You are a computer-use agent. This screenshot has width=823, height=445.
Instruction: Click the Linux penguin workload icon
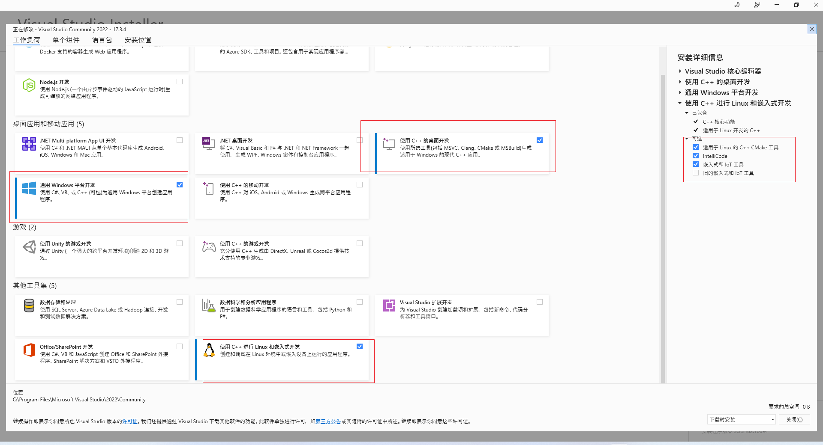209,350
